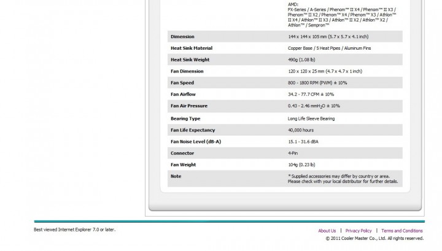Click the value '144 x 144 x 105 mm'
The width and height of the screenshot is (442, 251).
point(308,37)
